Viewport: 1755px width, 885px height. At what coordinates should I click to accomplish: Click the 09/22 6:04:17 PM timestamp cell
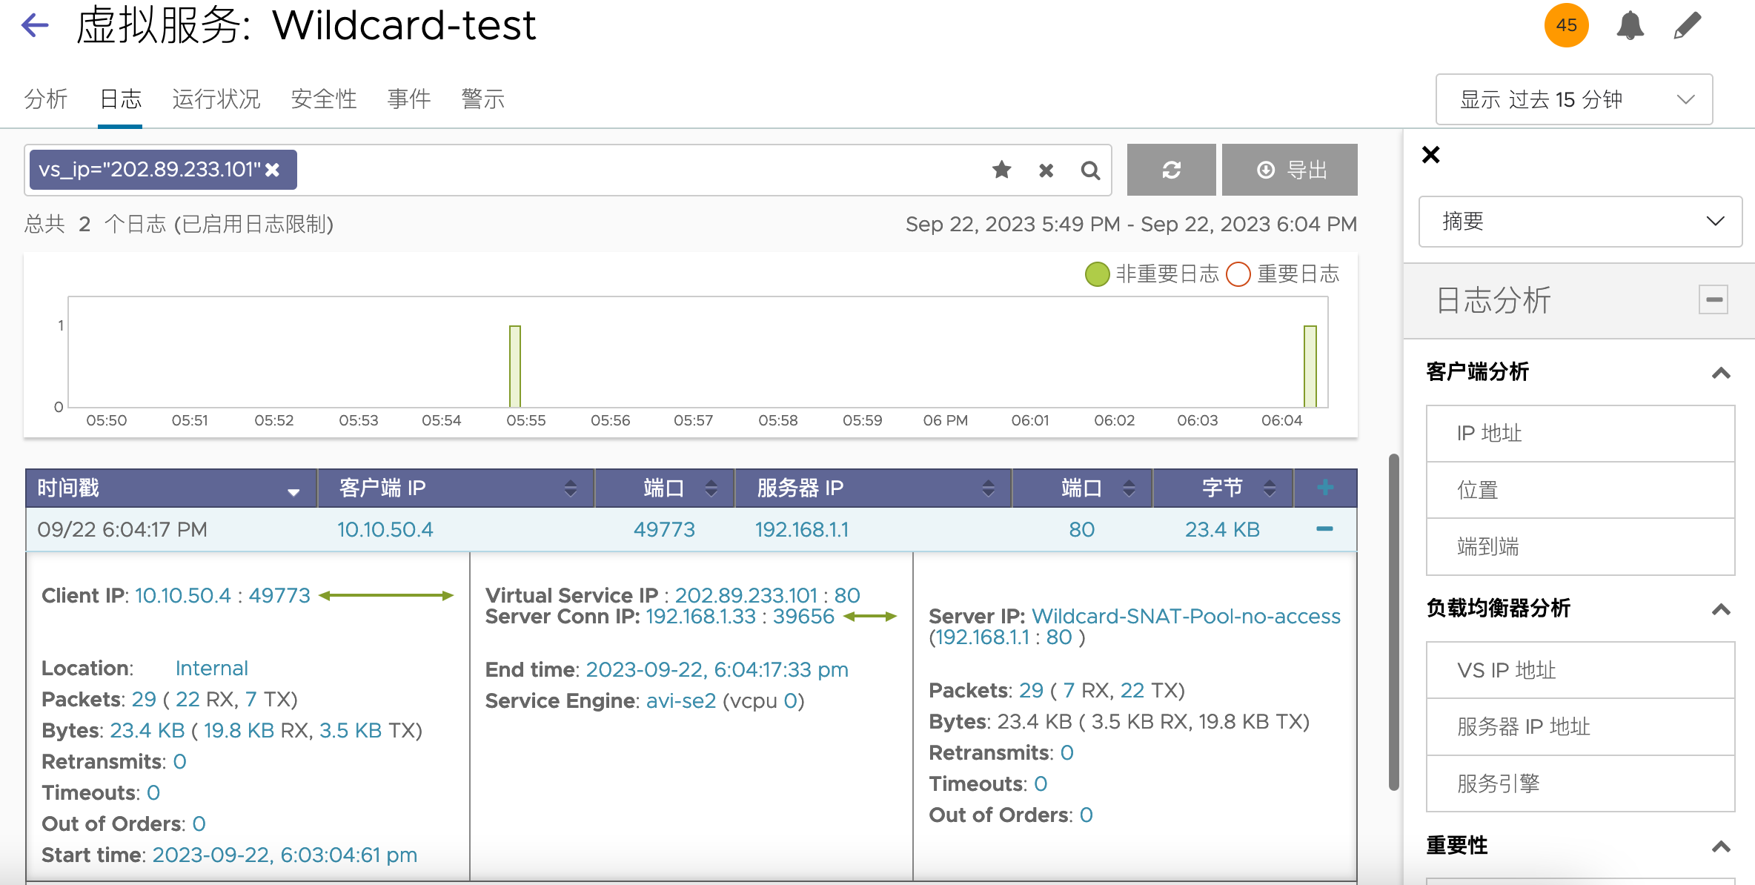coord(122,529)
